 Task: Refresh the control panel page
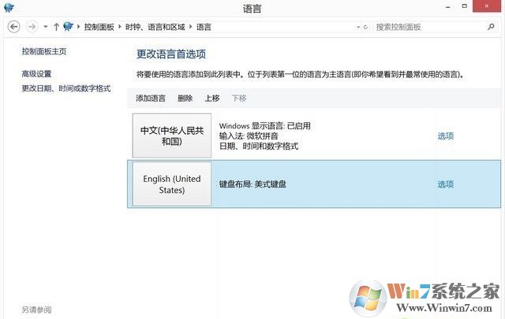[365, 27]
